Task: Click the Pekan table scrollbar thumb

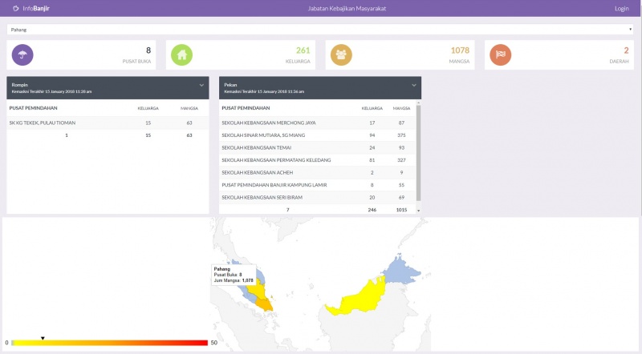Action: [x=418, y=153]
